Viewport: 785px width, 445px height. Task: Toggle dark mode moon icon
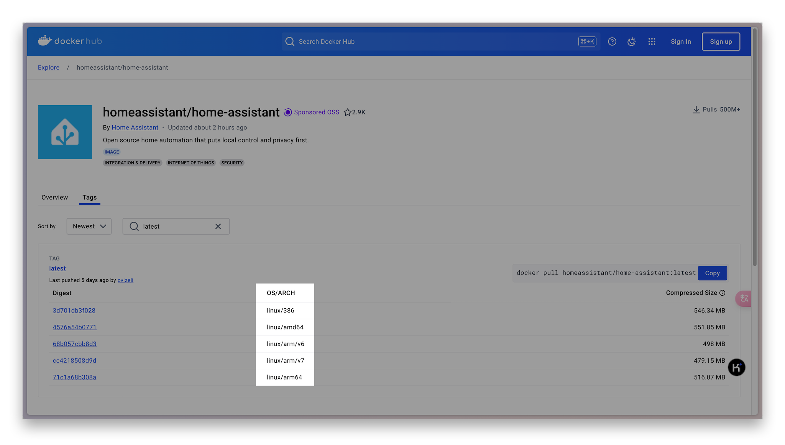pyautogui.click(x=632, y=41)
